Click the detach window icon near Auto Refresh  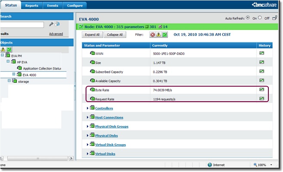(274, 18)
